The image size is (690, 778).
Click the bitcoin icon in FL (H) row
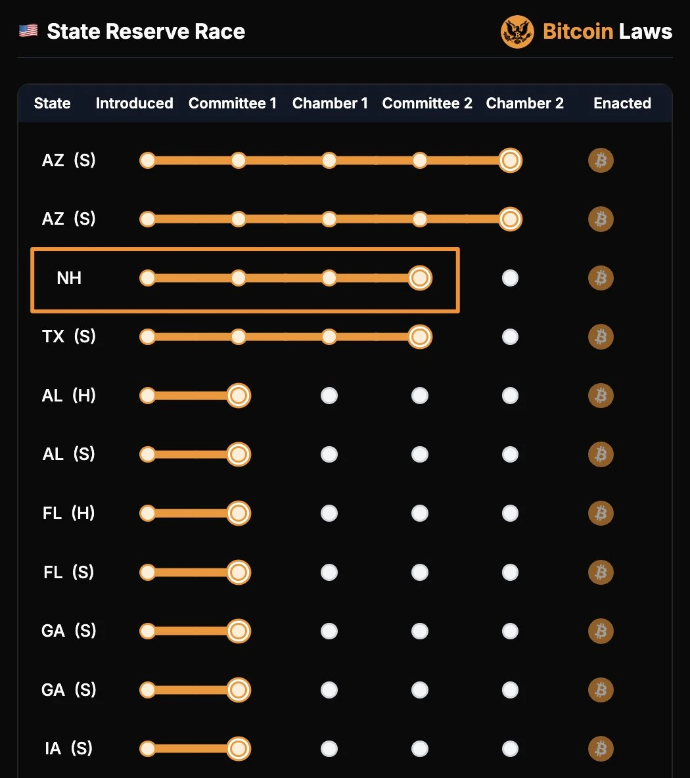(601, 513)
